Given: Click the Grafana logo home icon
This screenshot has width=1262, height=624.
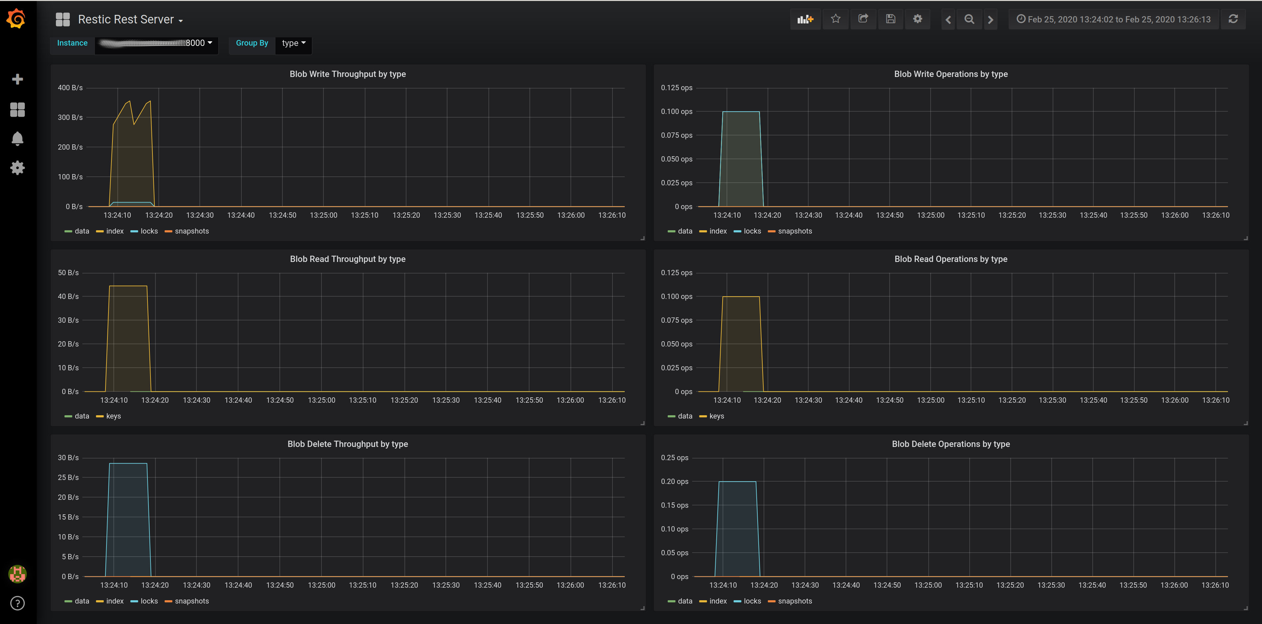Looking at the screenshot, I should [x=17, y=19].
